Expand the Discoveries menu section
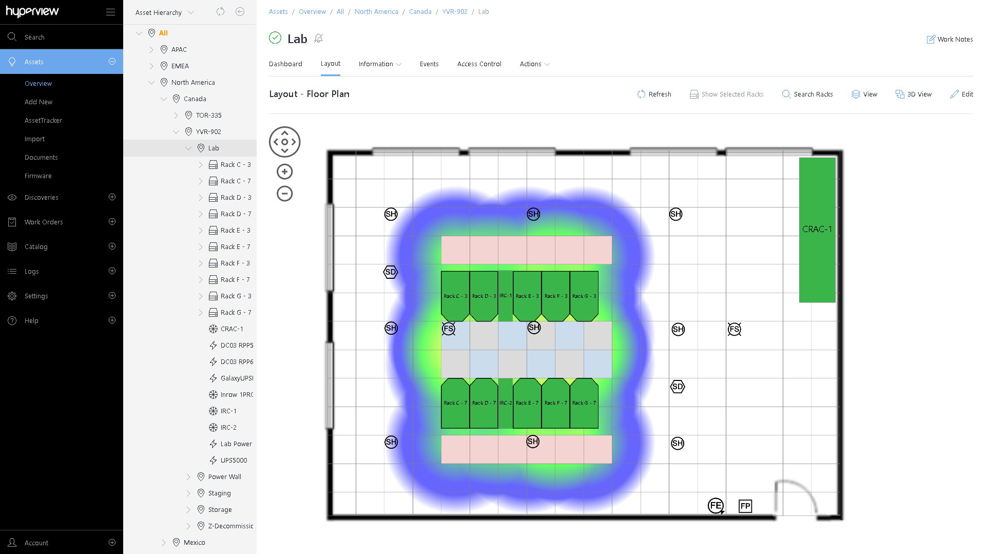Screen dimensions: 985x554 (112, 197)
